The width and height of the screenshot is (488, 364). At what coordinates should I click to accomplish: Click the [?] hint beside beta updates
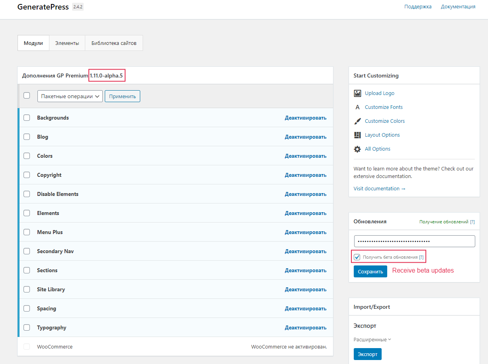pyautogui.click(x=421, y=258)
